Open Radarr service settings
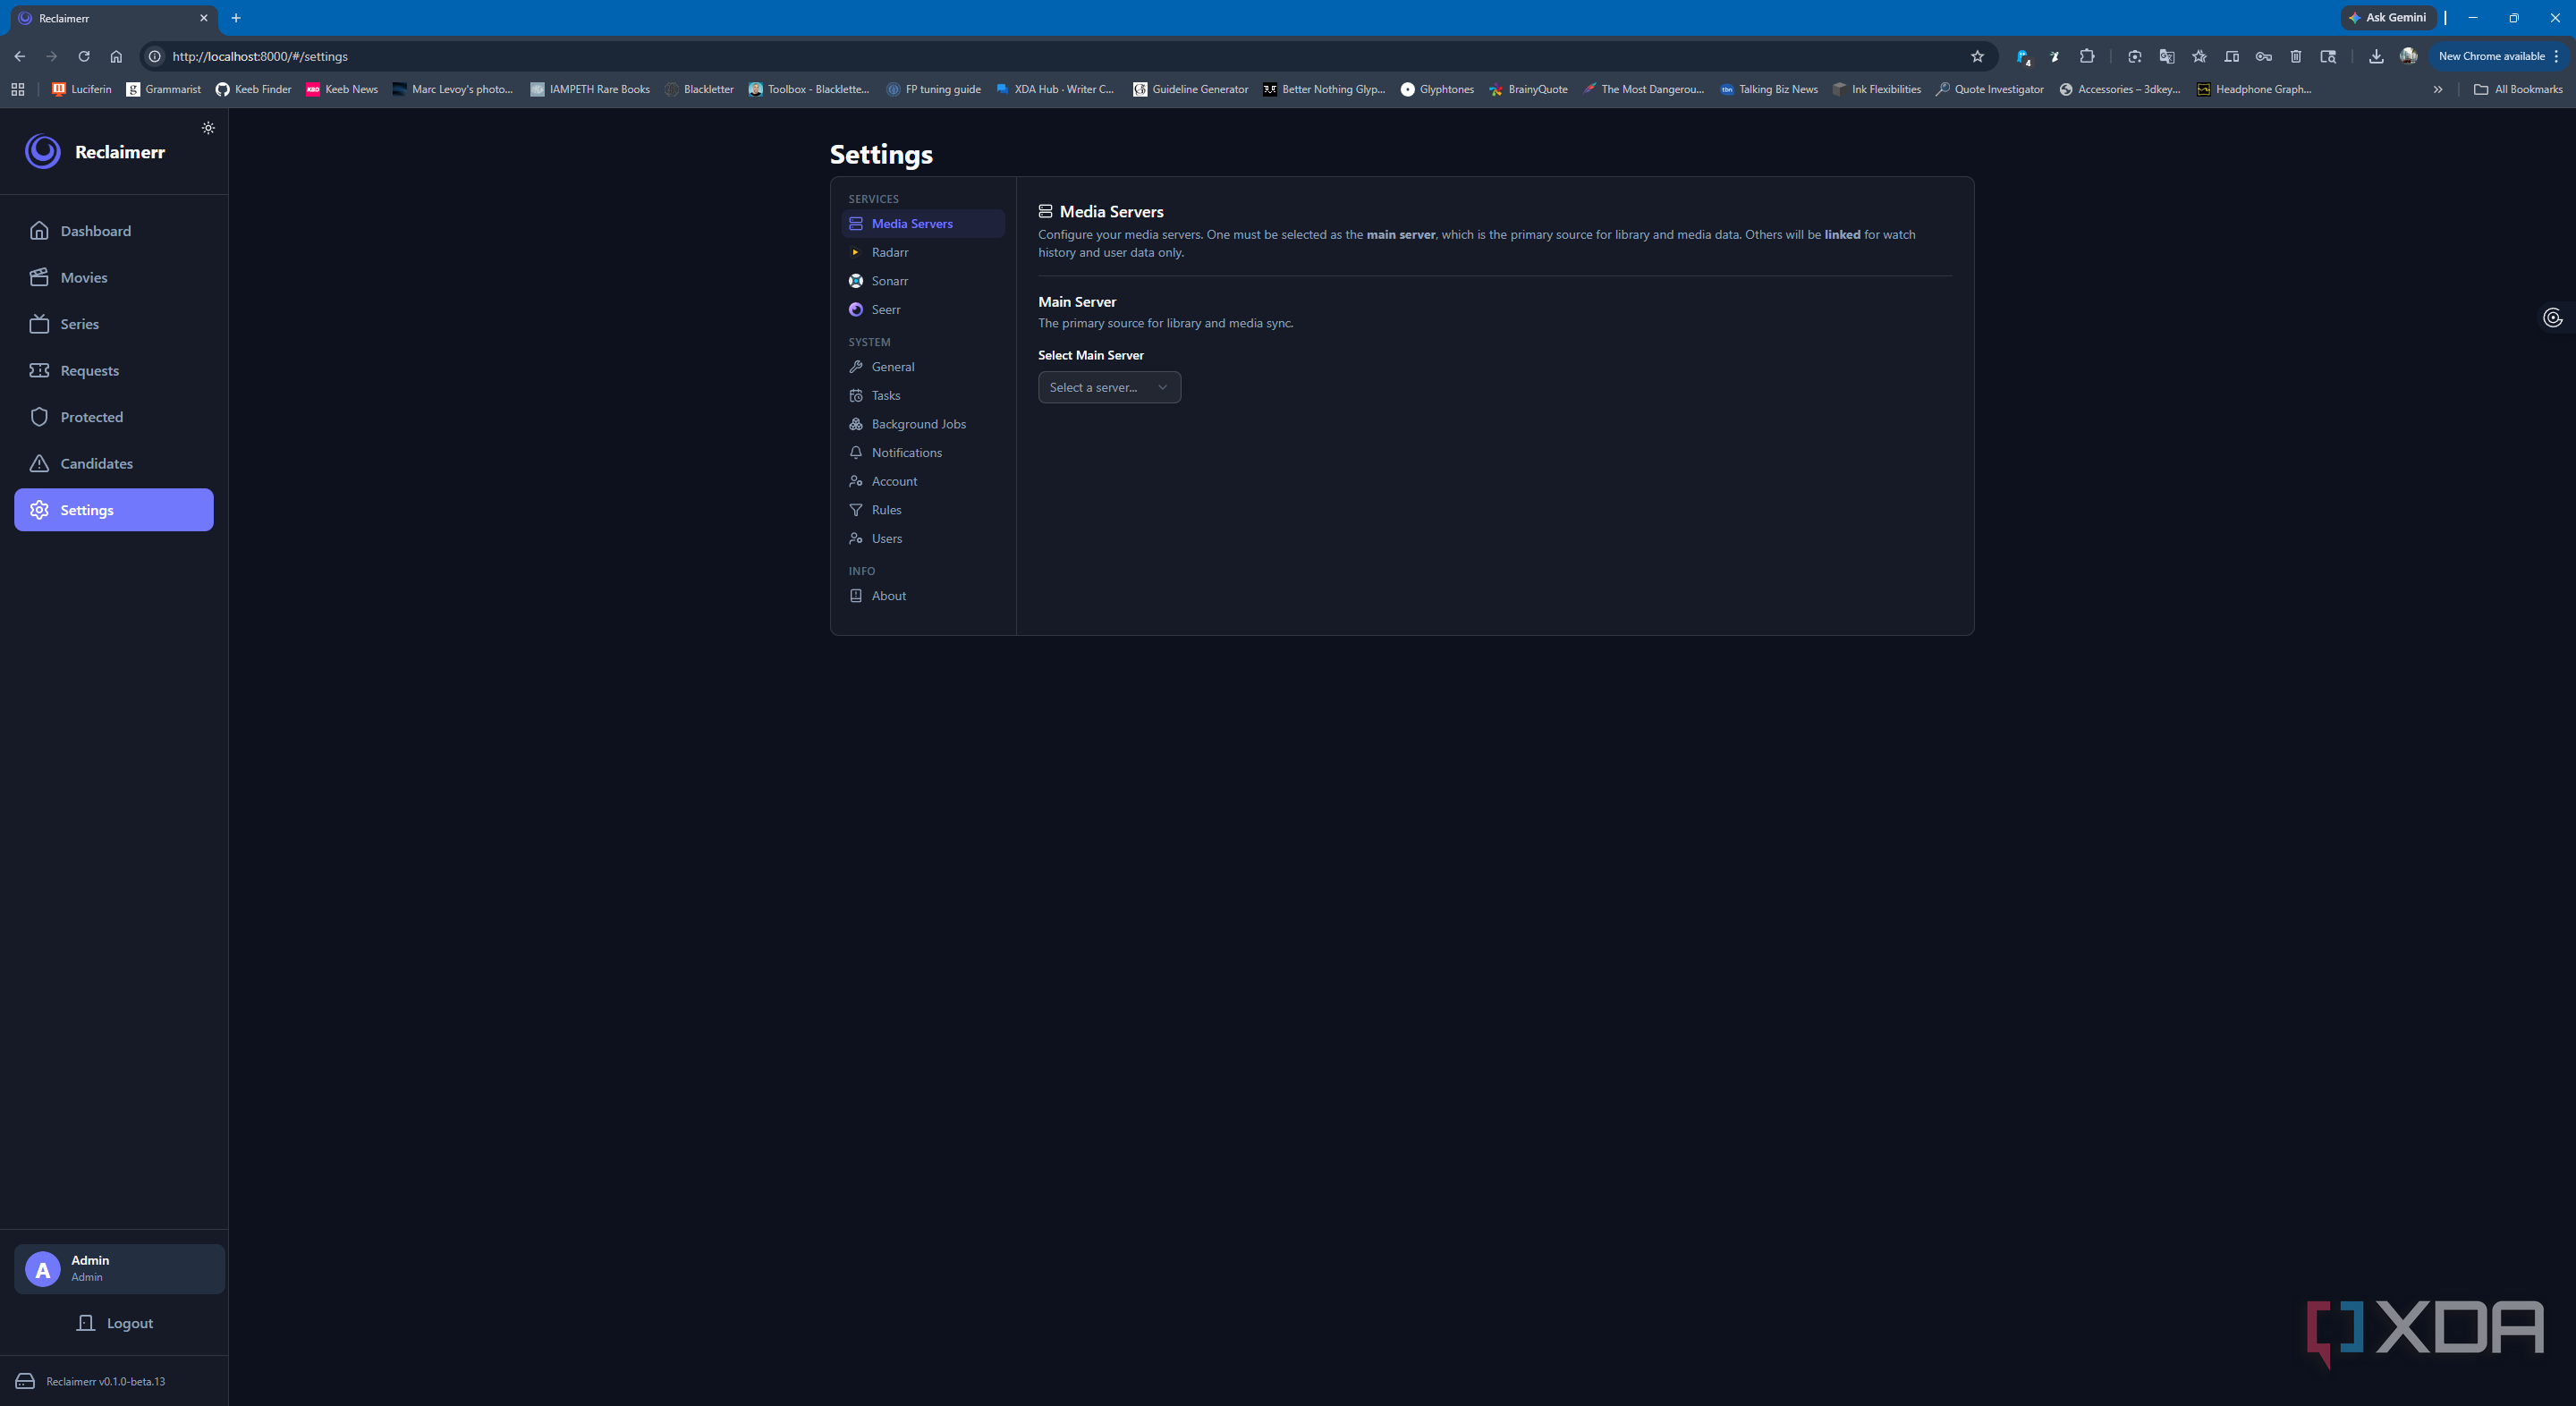The height and width of the screenshot is (1406, 2576). [x=923, y=252]
